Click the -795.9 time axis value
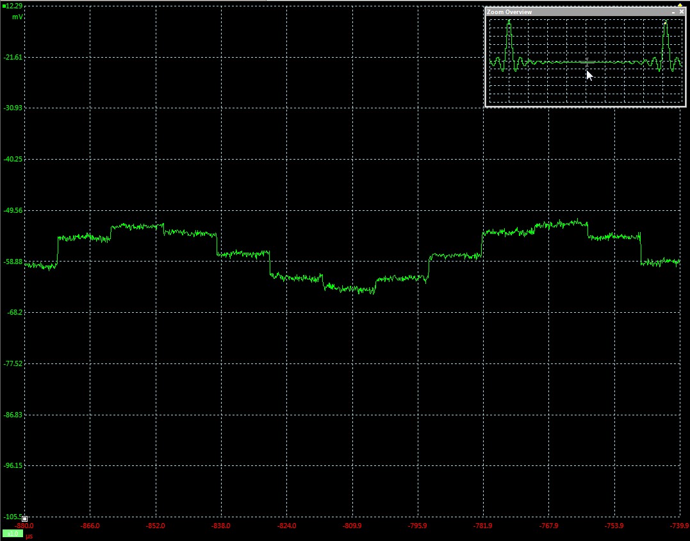Image resolution: width=690 pixels, height=541 pixels. pos(418,526)
